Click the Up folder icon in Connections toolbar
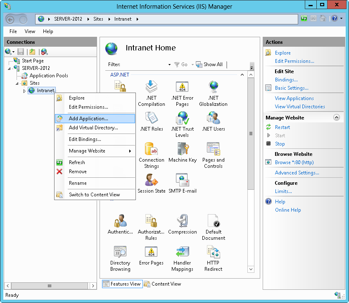Viewport: 349px width, 303px height. [33, 52]
